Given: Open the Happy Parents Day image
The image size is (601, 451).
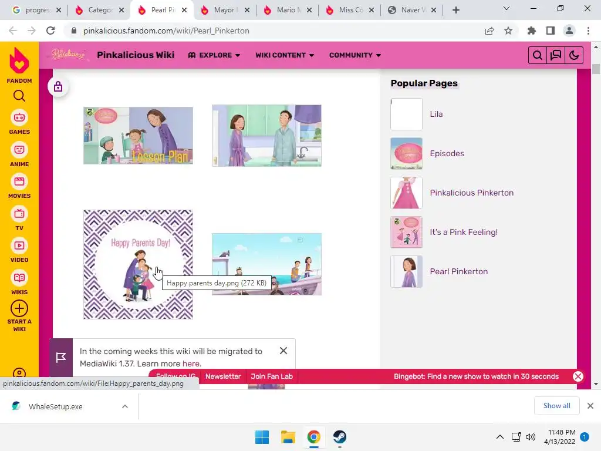Looking at the screenshot, I should click(x=138, y=264).
